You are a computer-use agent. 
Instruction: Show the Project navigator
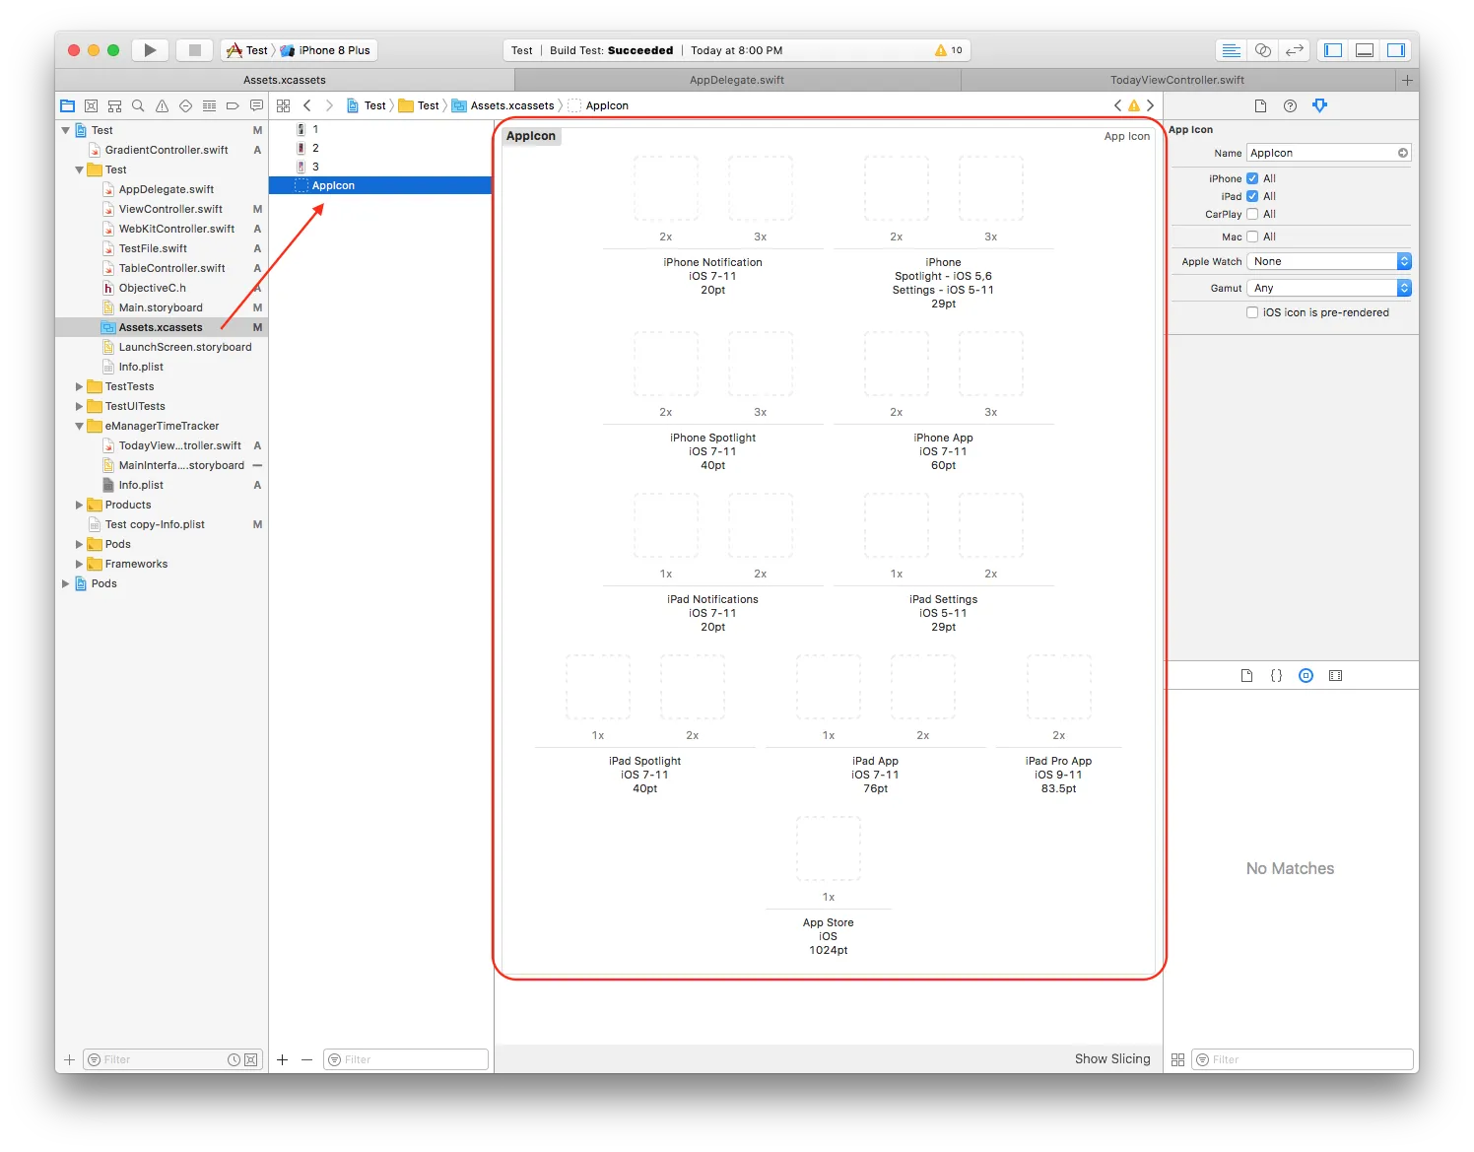coord(67,105)
